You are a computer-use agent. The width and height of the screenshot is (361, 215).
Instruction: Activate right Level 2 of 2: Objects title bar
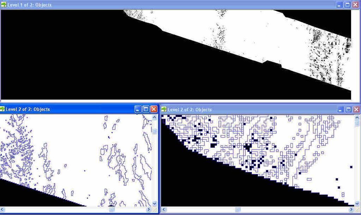point(261,109)
